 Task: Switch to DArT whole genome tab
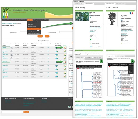coord(88,57)
